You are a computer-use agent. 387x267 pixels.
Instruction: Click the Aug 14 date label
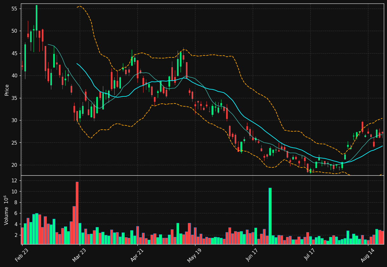tap(367, 255)
